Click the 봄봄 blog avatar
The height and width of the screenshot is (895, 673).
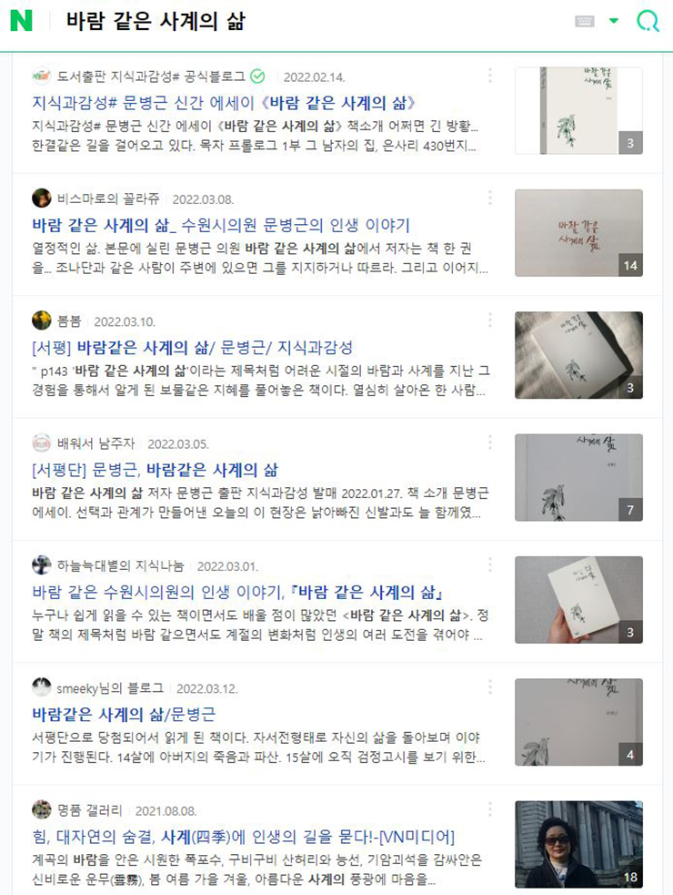42,320
